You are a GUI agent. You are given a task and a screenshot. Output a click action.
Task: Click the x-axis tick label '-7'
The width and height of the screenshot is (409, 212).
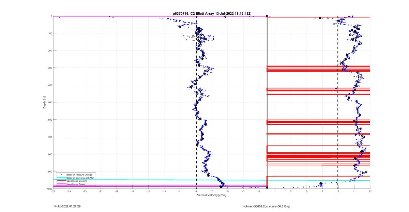point(212,192)
